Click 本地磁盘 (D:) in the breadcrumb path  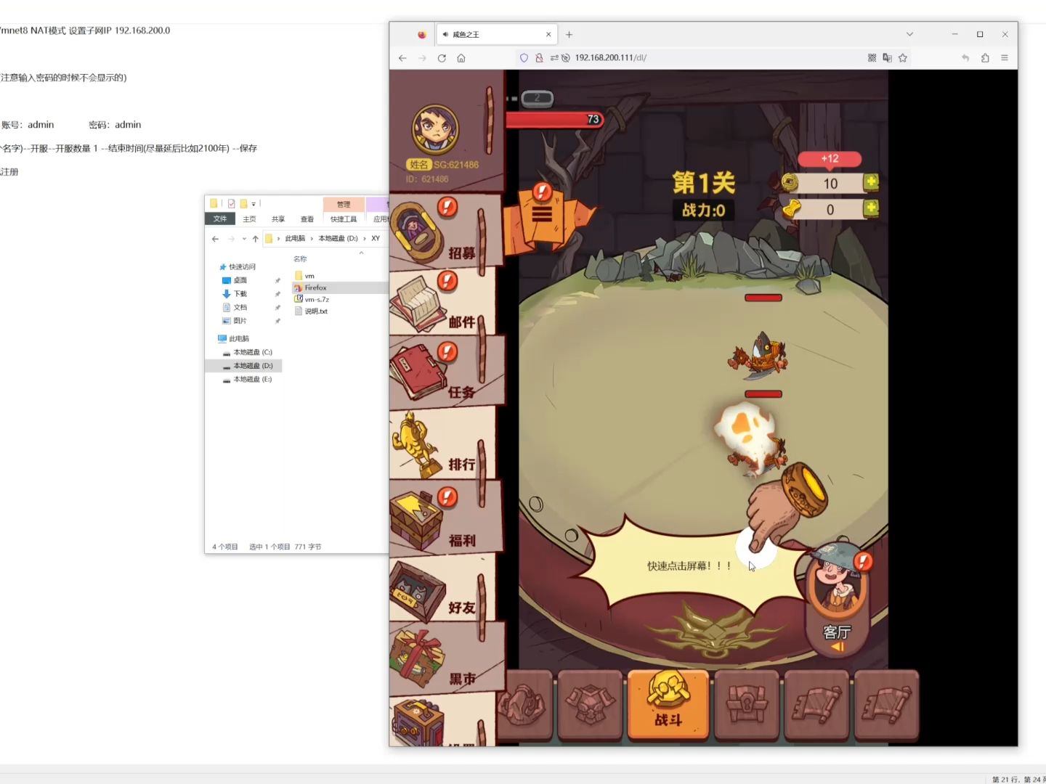pyautogui.click(x=338, y=238)
